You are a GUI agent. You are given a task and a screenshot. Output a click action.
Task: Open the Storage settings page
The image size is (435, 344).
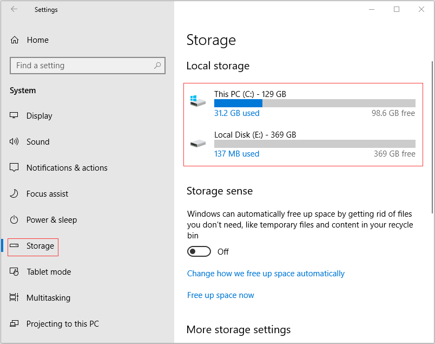pos(40,246)
